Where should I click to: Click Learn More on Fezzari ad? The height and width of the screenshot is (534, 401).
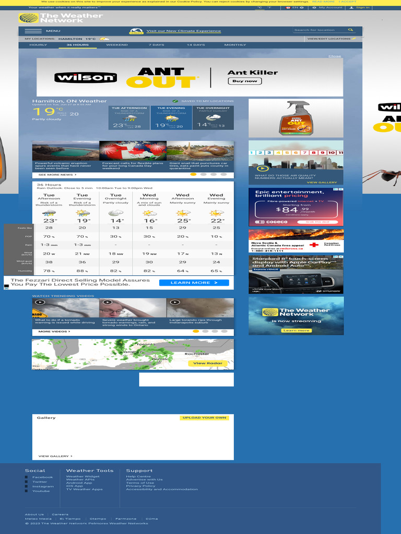194,283
